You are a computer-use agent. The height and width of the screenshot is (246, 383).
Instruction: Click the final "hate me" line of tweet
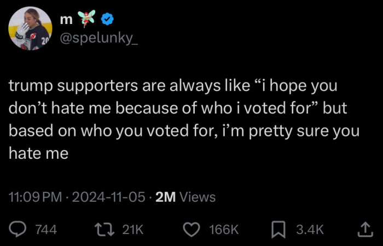pyautogui.click(x=38, y=154)
